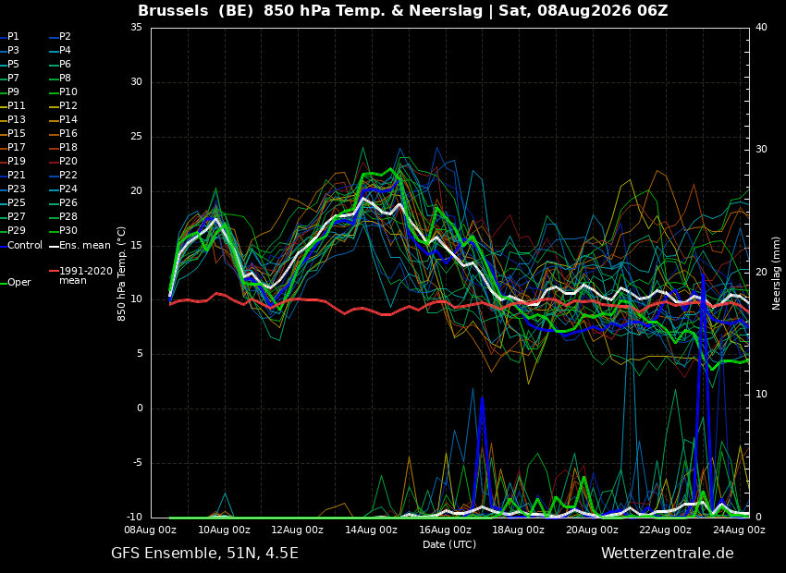
Task: Click the Wetterzentrale.de text
Action: (668, 554)
